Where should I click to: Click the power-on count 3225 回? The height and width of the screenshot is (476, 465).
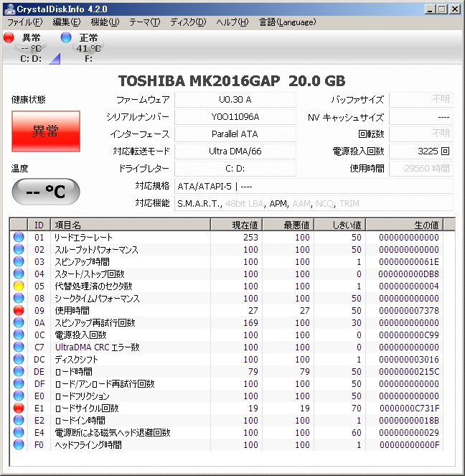(421, 151)
